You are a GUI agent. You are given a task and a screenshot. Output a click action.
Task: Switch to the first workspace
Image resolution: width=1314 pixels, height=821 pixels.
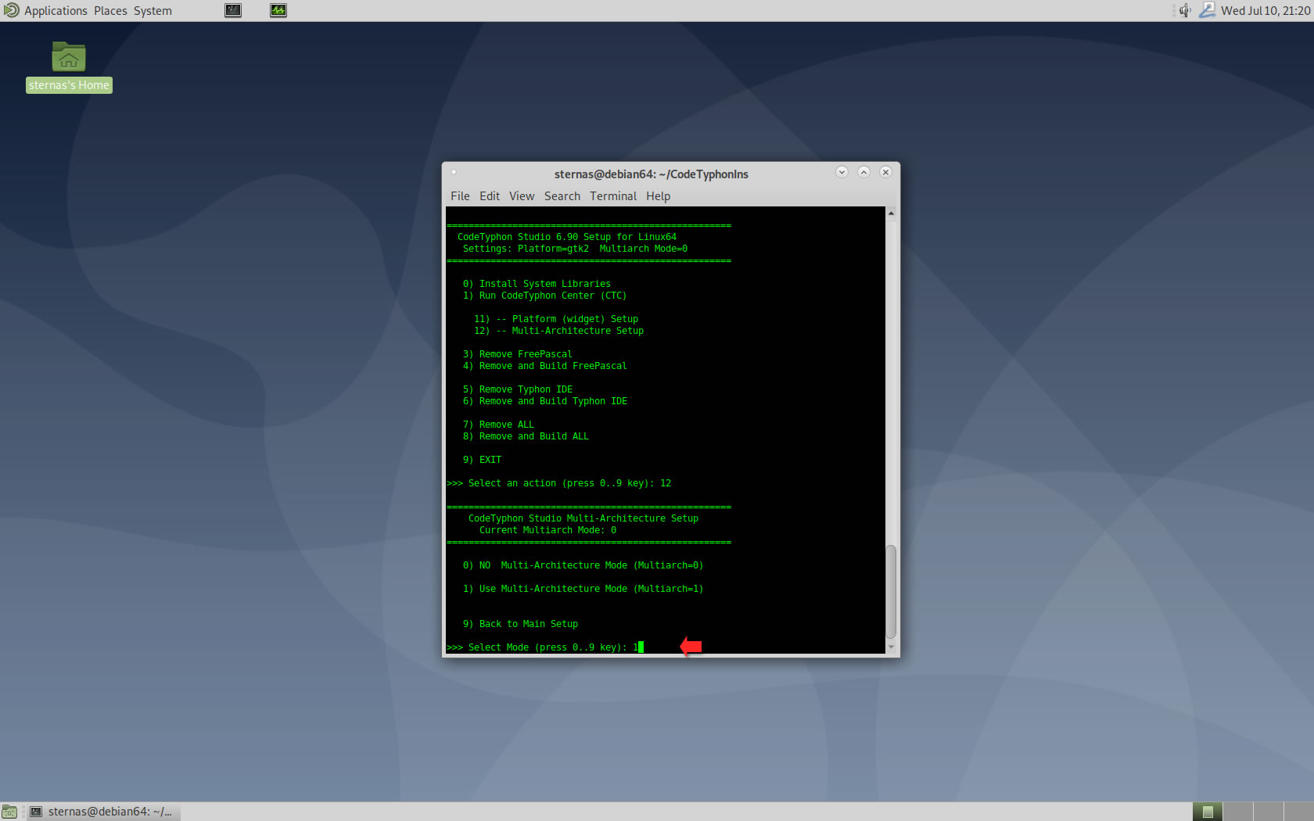pos(1207,812)
